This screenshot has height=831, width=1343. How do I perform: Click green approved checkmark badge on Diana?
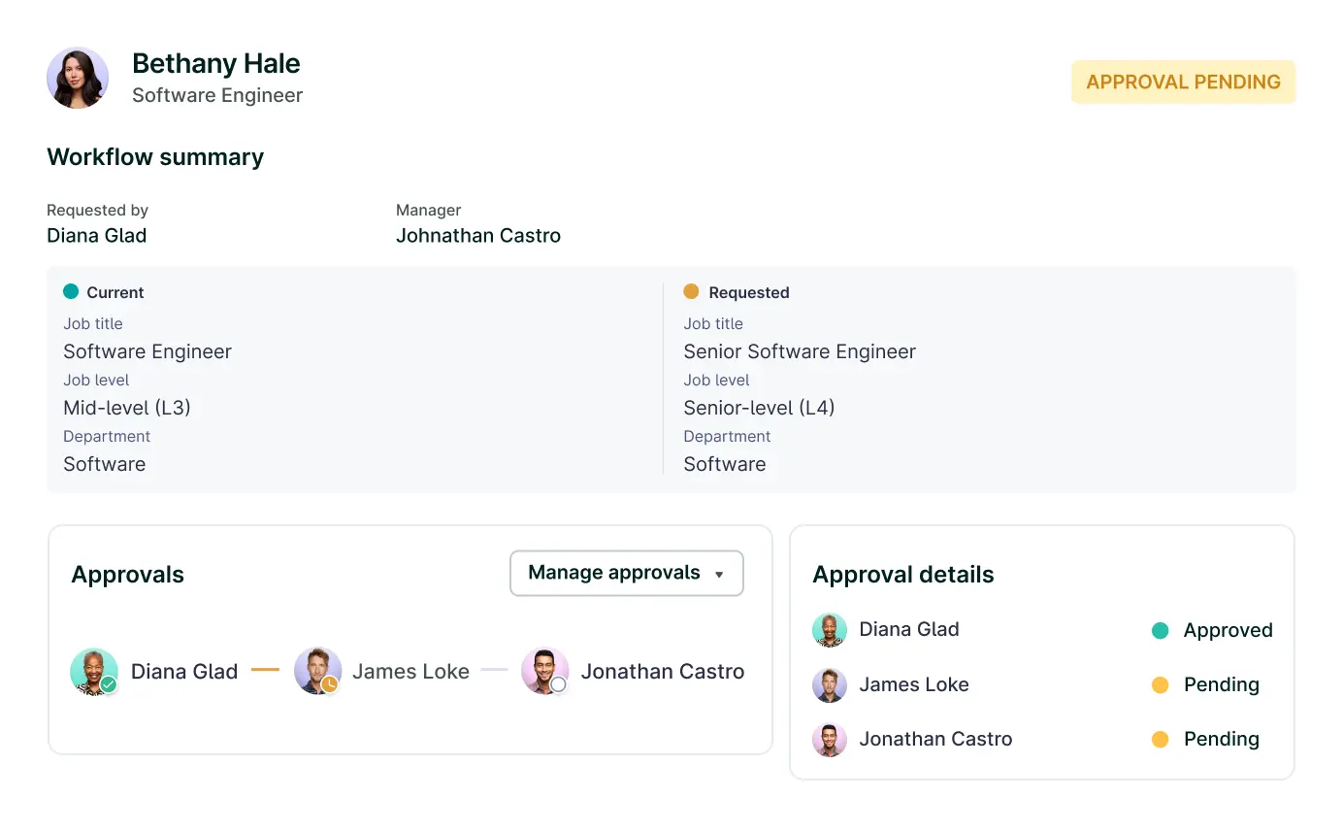pyautogui.click(x=109, y=684)
